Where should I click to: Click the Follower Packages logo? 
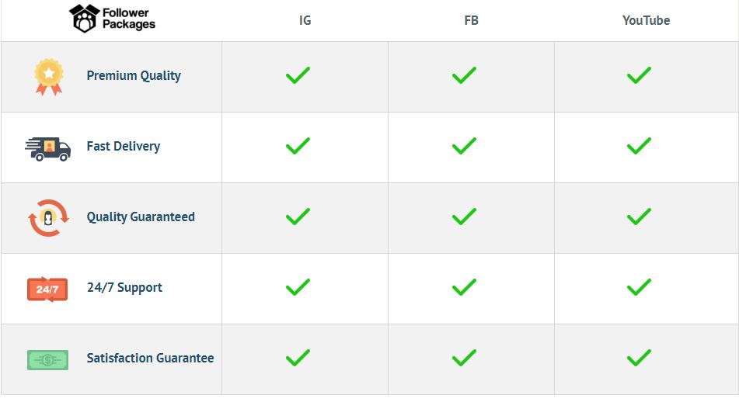[112, 18]
